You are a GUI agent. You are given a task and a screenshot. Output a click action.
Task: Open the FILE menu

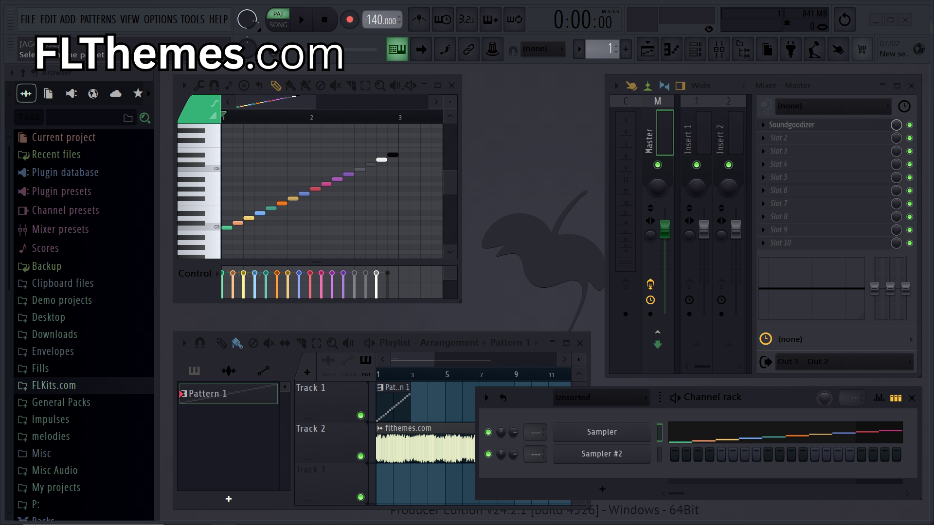click(28, 19)
